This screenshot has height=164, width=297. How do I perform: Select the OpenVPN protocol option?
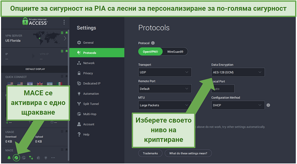tap(150, 51)
